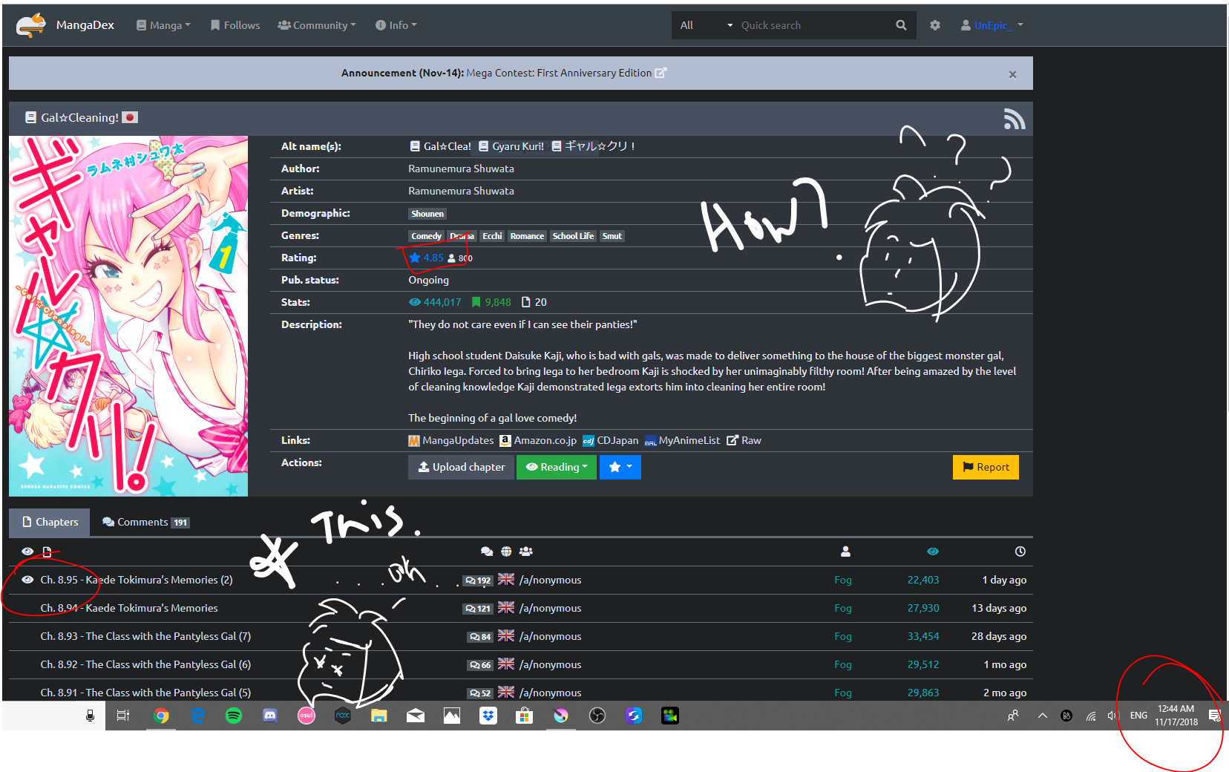Switch to the Chapters tab
The width and height of the screenshot is (1229, 772).
click(50, 522)
